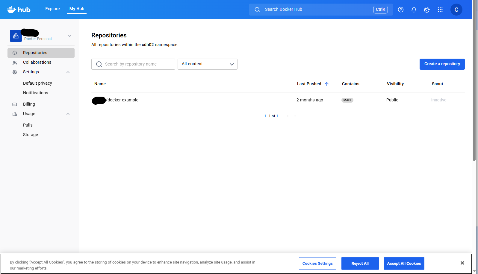Click the search magnifier in top bar

tap(257, 10)
